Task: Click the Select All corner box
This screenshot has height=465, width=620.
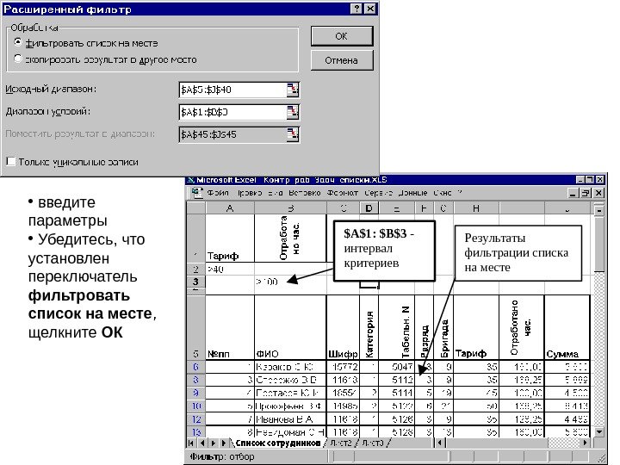Action: click(195, 208)
